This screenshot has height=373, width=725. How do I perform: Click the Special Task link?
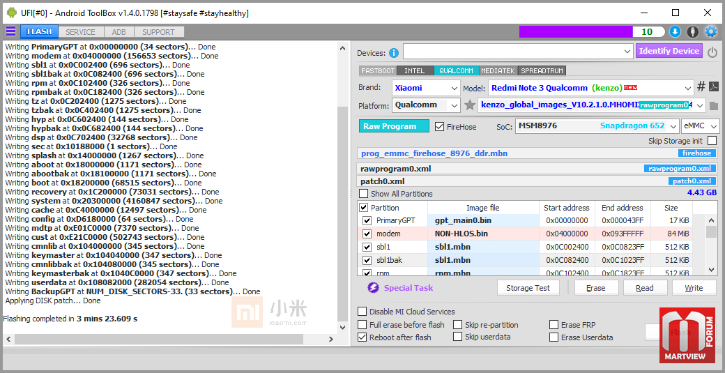click(409, 288)
